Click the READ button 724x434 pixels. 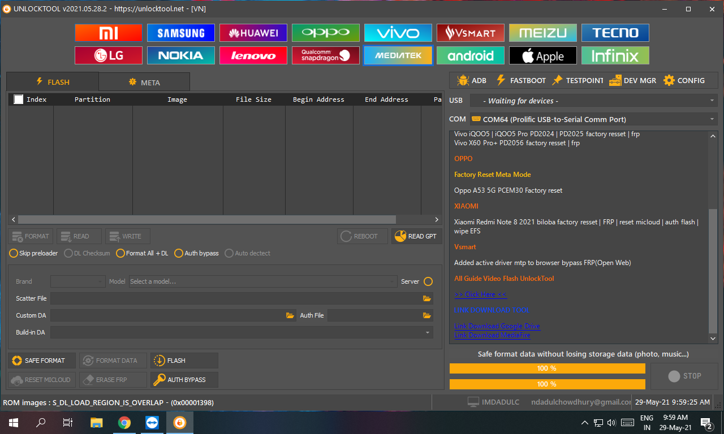coord(80,236)
